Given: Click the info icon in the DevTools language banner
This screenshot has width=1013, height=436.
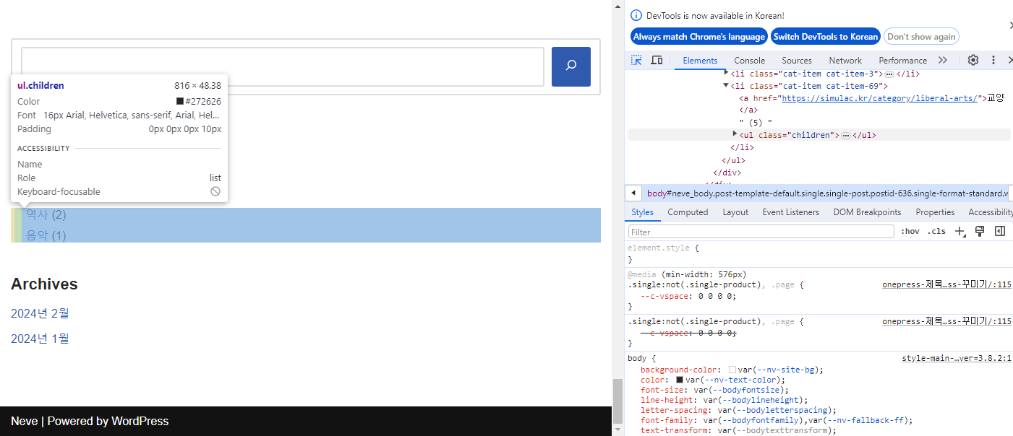Looking at the screenshot, I should coord(636,15).
